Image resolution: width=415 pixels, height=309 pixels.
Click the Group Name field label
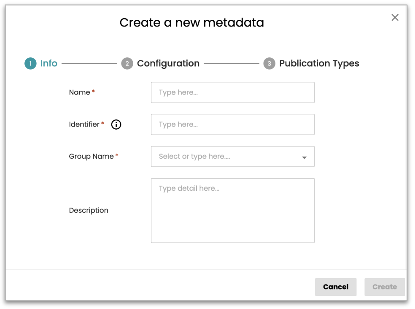(91, 157)
